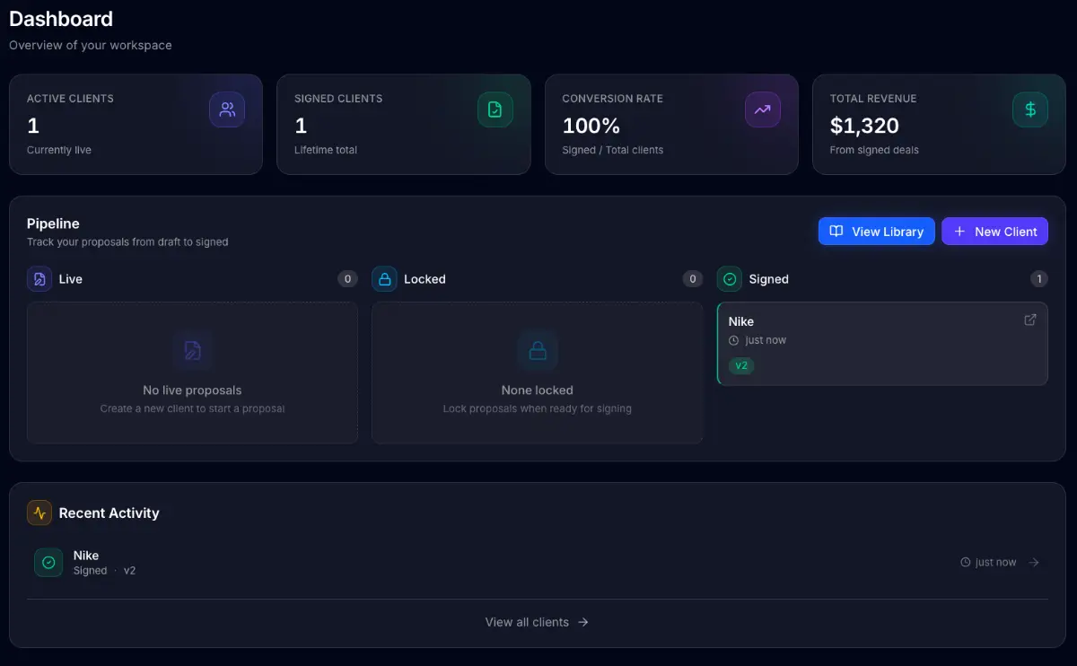The image size is (1077, 666).
Task: Click the None locked empty placeholder
Action: point(537,372)
